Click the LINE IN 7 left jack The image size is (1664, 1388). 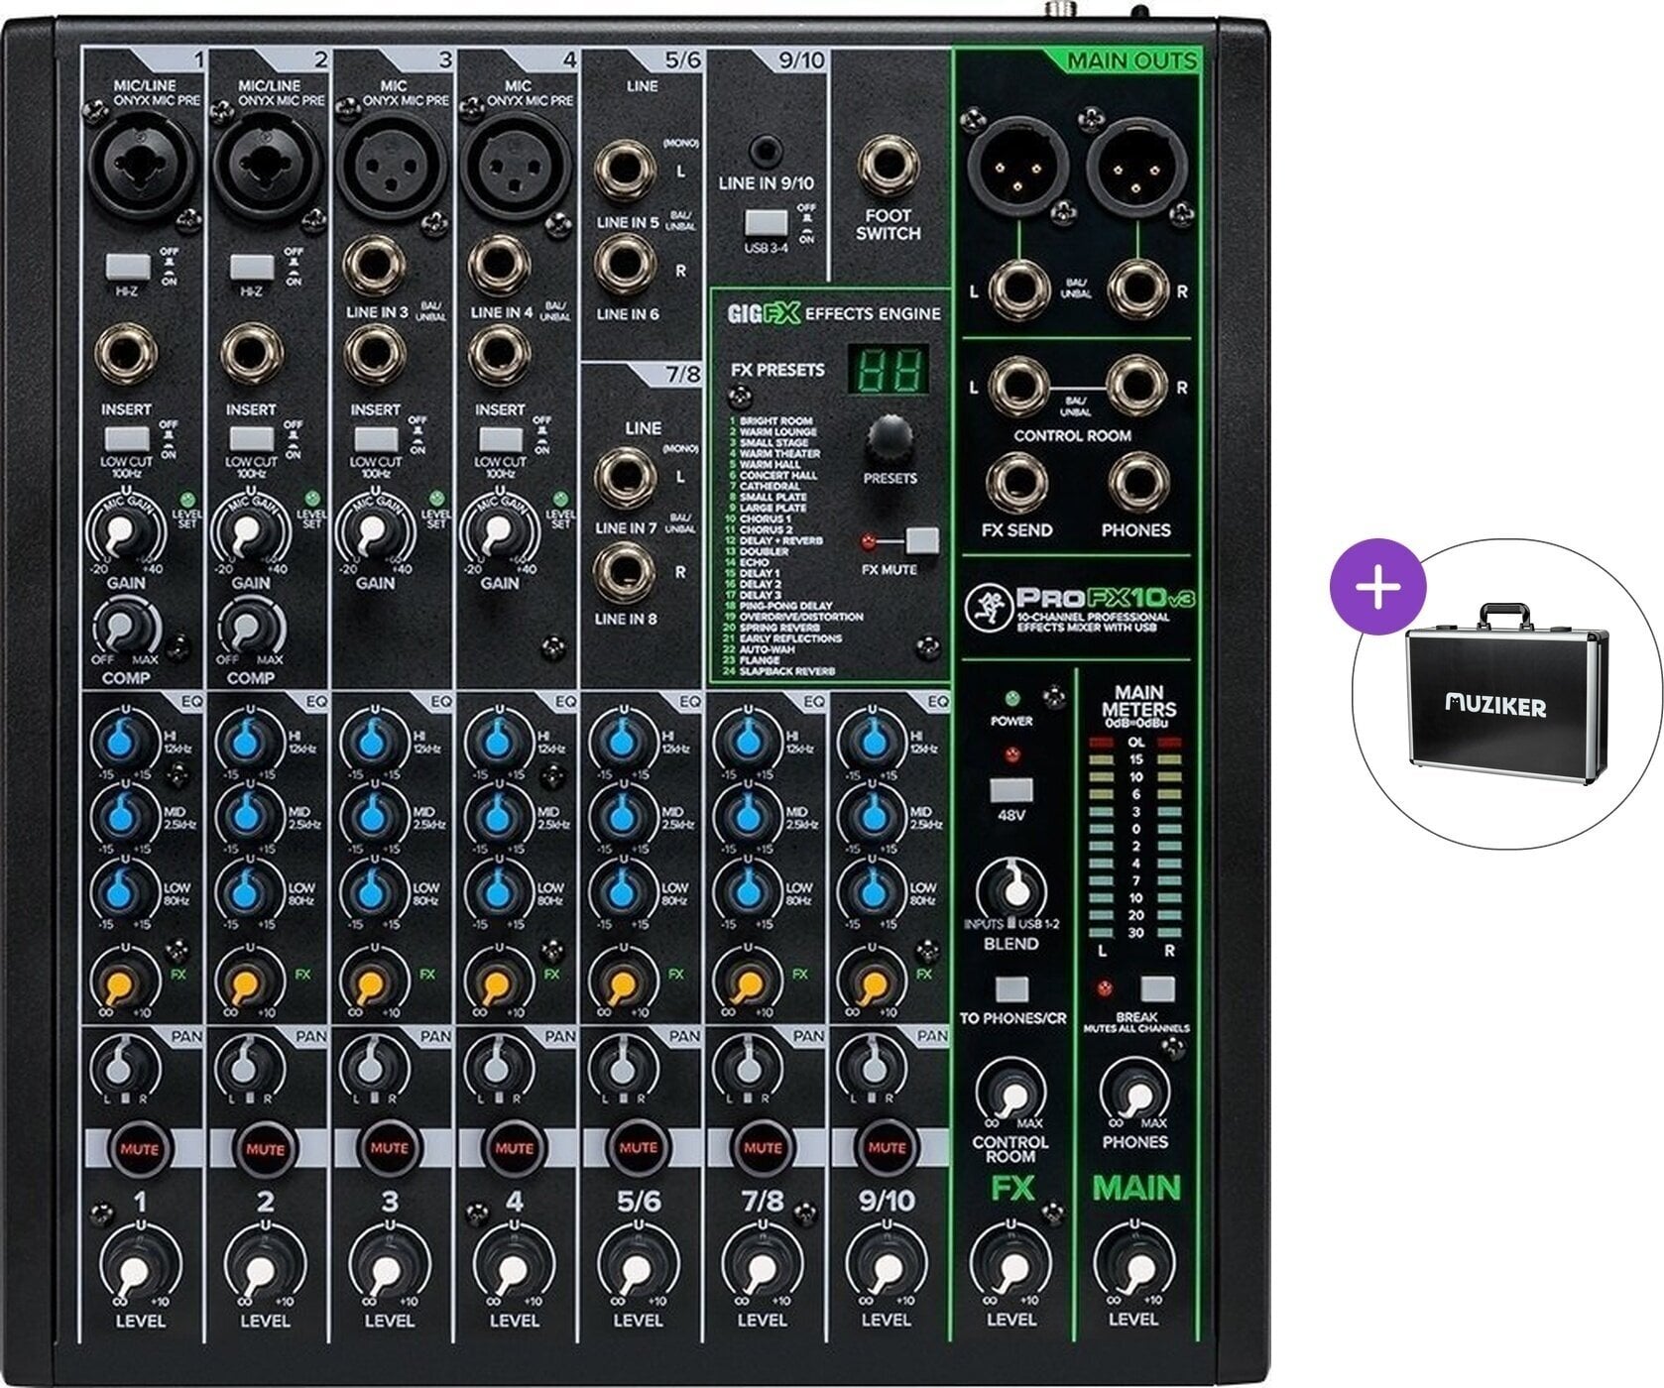tap(625, 477)
